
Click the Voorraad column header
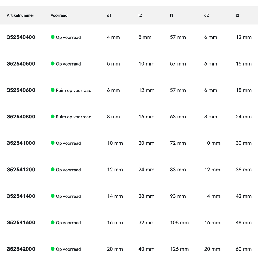coord(59,15)
